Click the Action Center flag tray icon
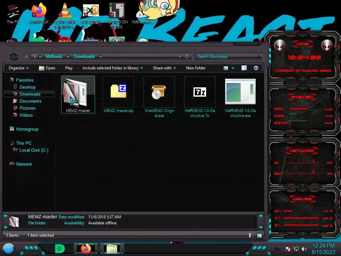Viewport: 341px width, 256px height. [288, 249]
